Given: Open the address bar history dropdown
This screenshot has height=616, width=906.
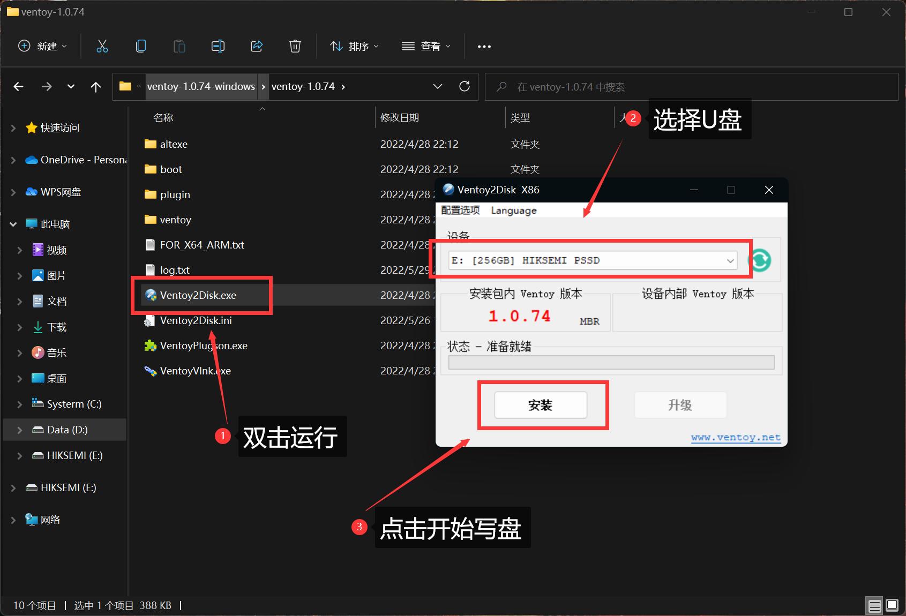Looking at the screenshot, I should (x=438, y=86).
